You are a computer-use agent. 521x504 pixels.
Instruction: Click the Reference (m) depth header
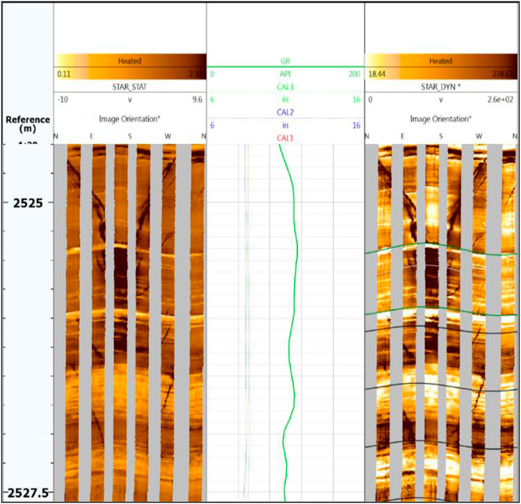tap(28, 124)
